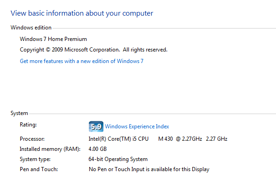Click the M 430 @ 2.27GHz model text

(x=180, y=139)
